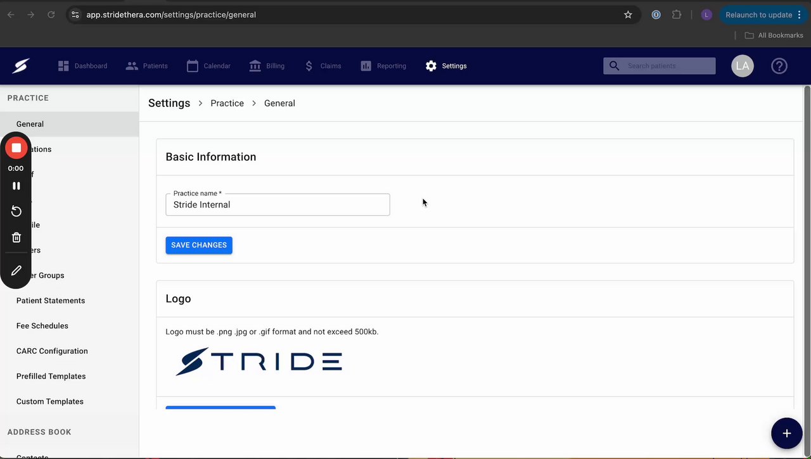Click the Practice name input field

point(278,204)
